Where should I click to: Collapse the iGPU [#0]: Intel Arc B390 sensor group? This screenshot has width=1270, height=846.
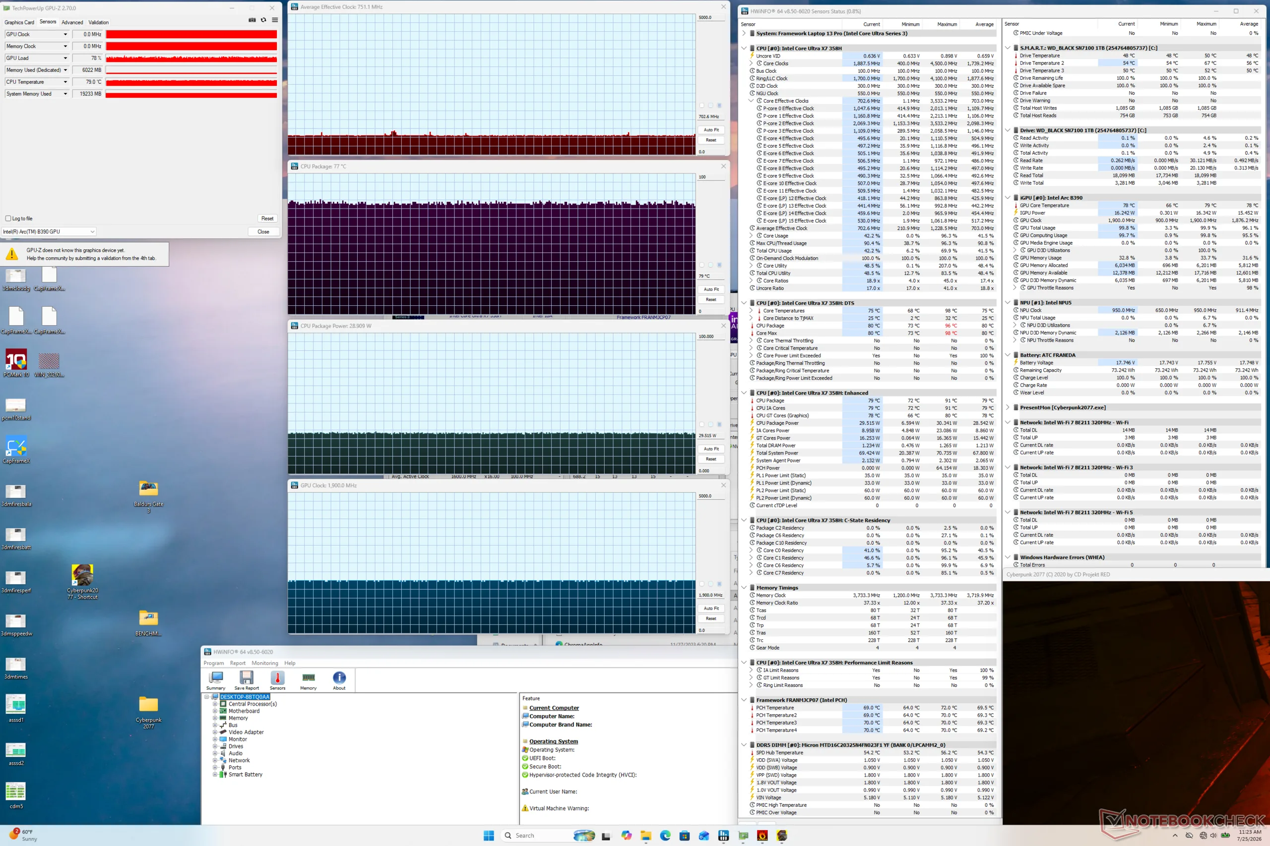(x=1008, y=197)
